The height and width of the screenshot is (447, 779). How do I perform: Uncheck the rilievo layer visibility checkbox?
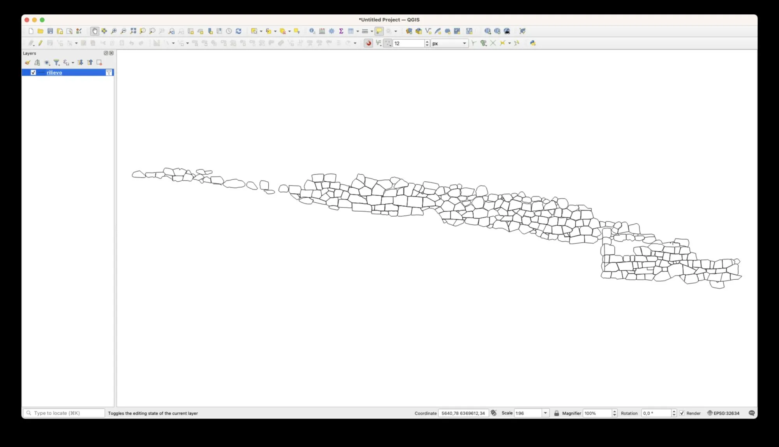pyautogui.click(x=33, y=72)
